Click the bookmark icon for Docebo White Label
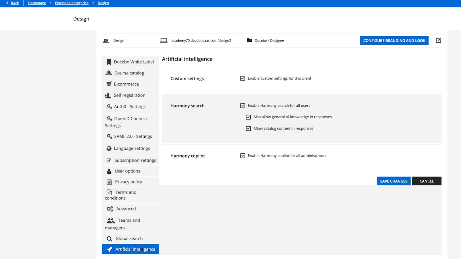 (109, 62)
